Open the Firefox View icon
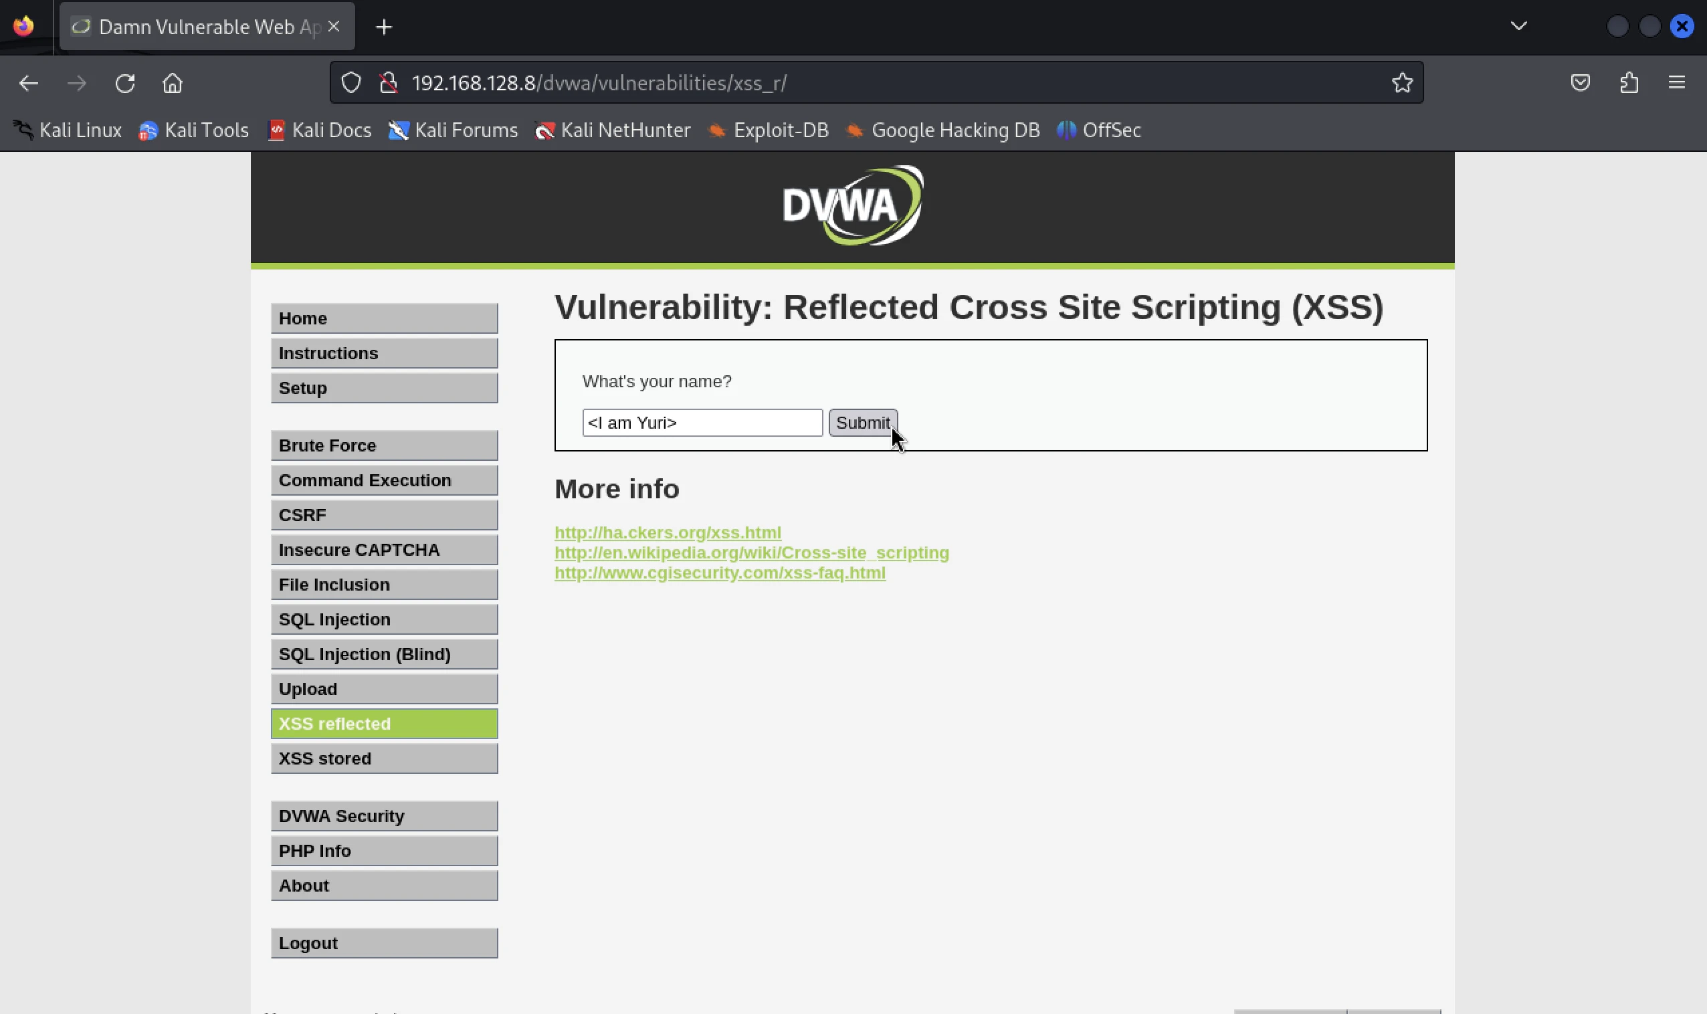Image resolution: width=1707 pixels, height=1014 pixels. tap(24, 27)
